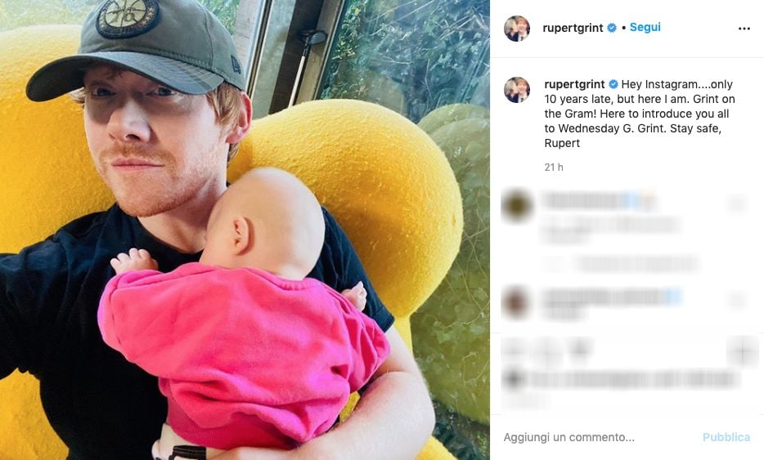Open the three-dots post options menu
The height and width of the screenshot is (460, 764).
coord(744,29)
